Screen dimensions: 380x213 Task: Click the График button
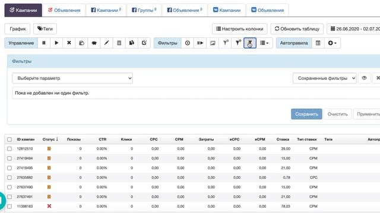(x=17, y=29)
